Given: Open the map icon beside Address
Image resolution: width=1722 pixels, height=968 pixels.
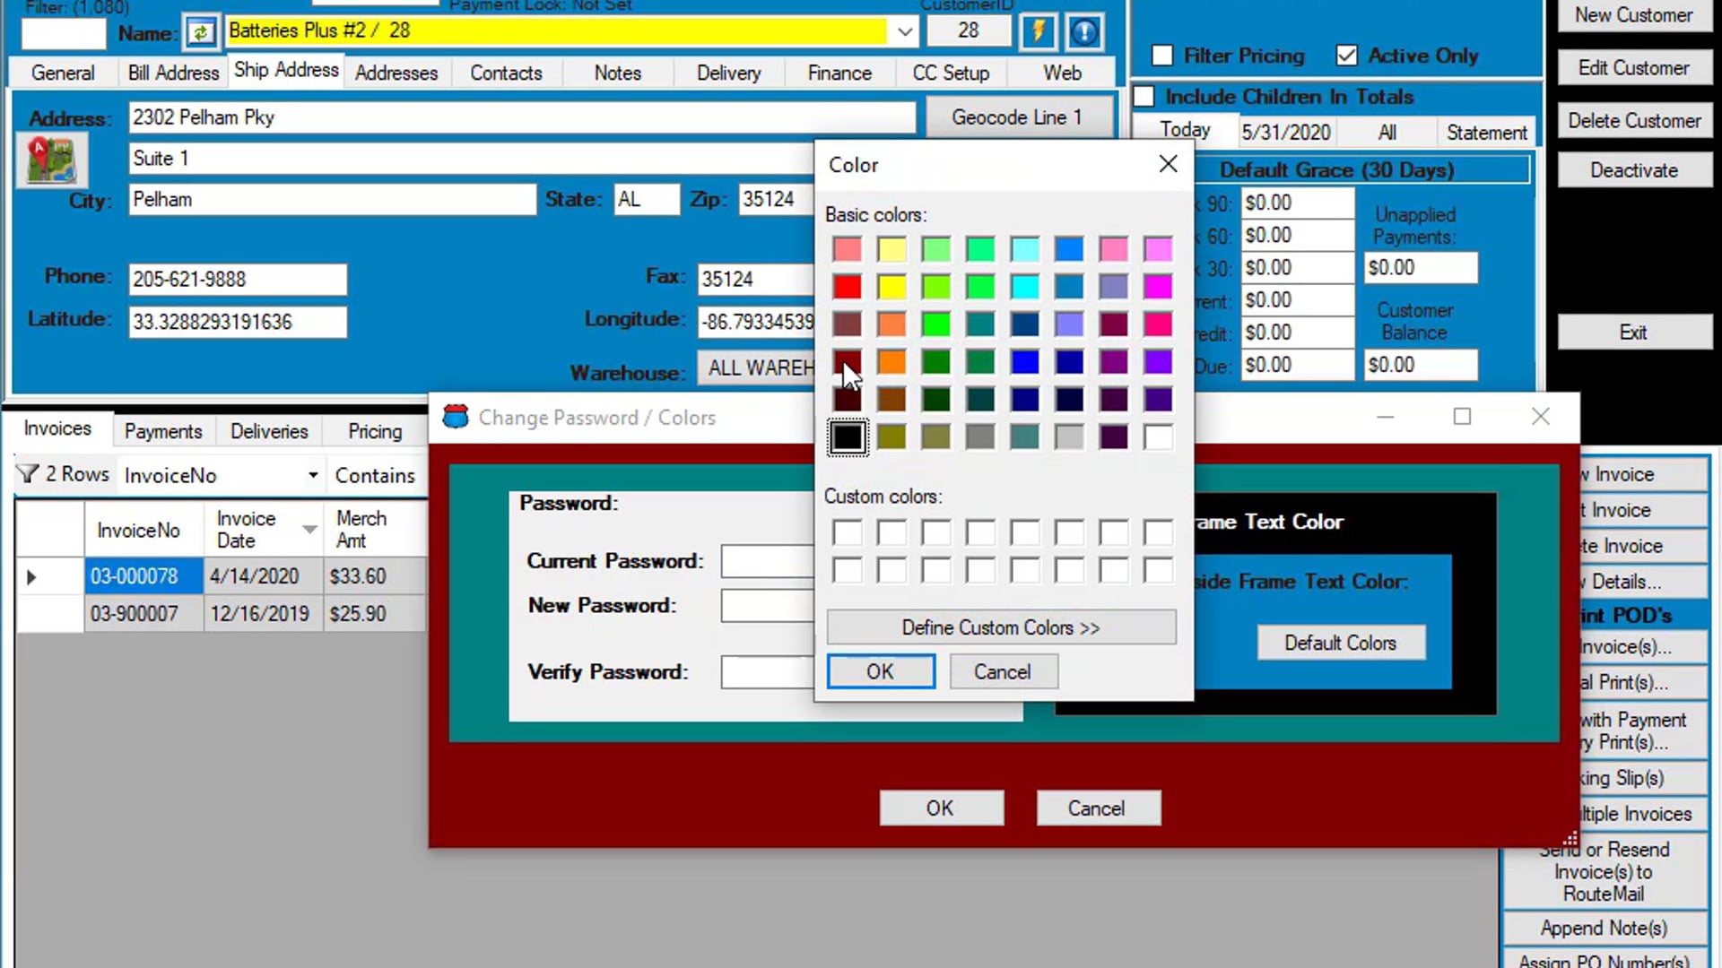Looking at the screenshot, I should coord(51,160).
